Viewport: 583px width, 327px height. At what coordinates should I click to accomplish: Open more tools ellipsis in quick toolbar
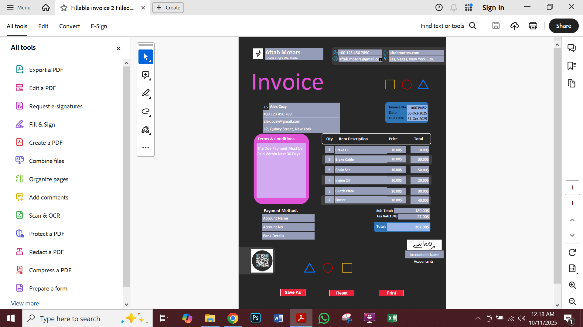coord(146,148)
